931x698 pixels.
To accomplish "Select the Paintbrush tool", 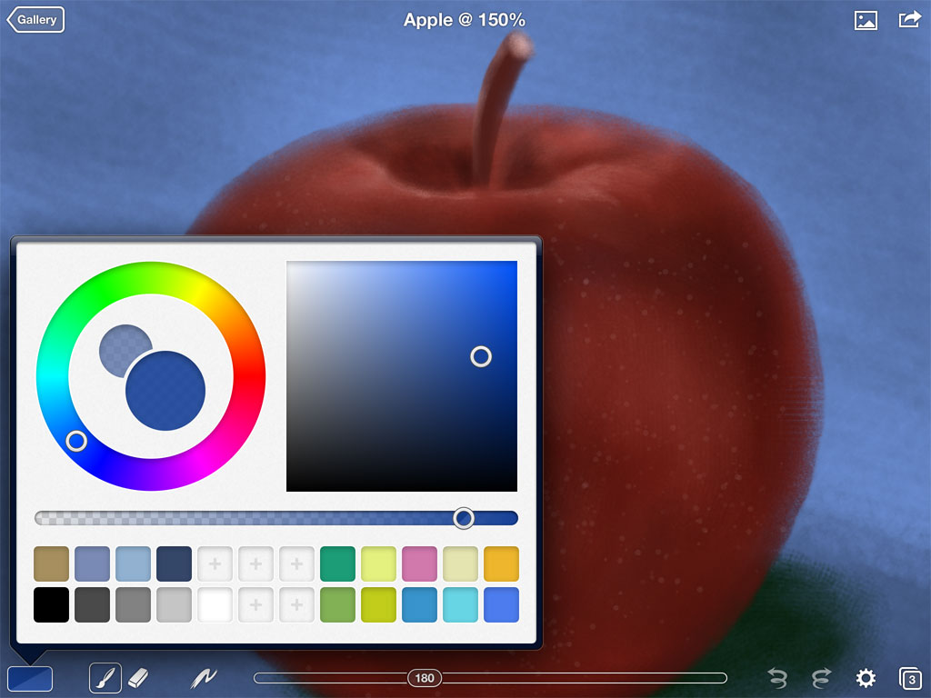I will pyautogui.click(x=104, y=677).
